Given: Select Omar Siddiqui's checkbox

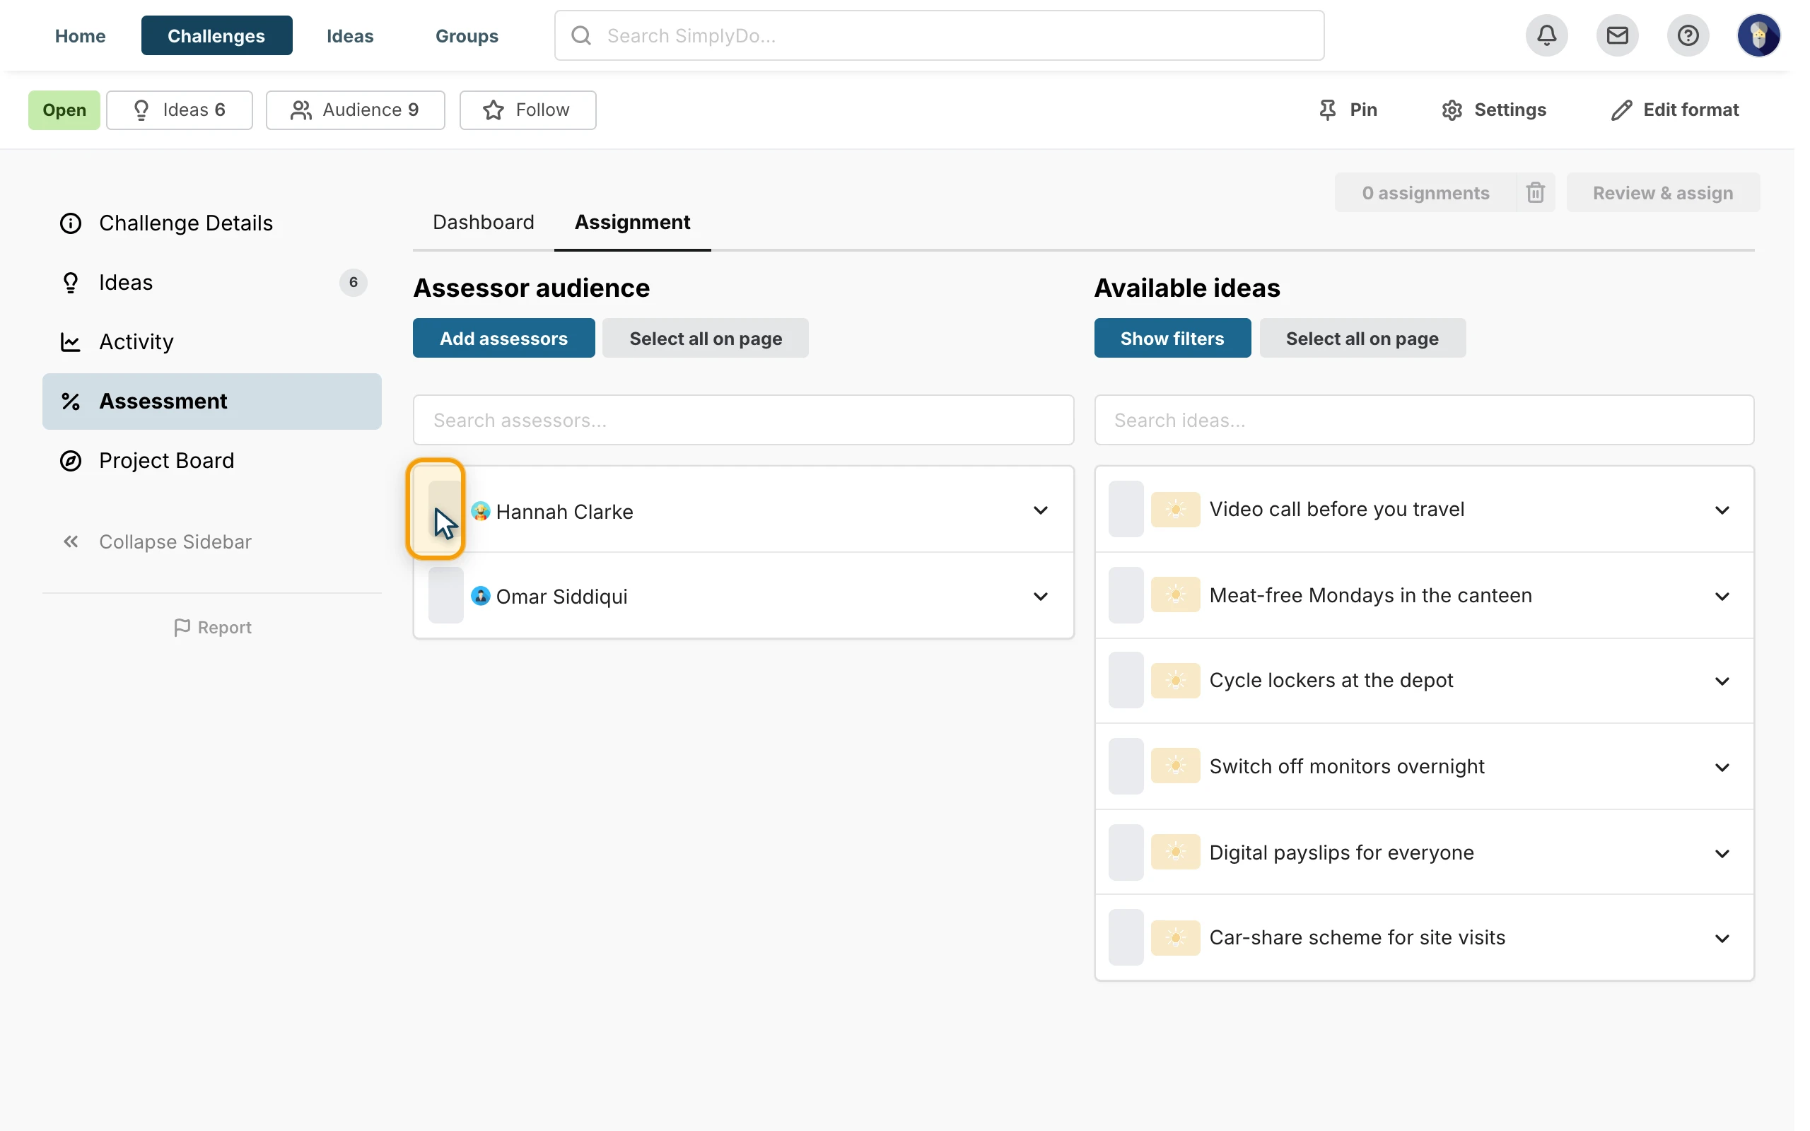Looking at the screenshot, I should coord(445,595).
